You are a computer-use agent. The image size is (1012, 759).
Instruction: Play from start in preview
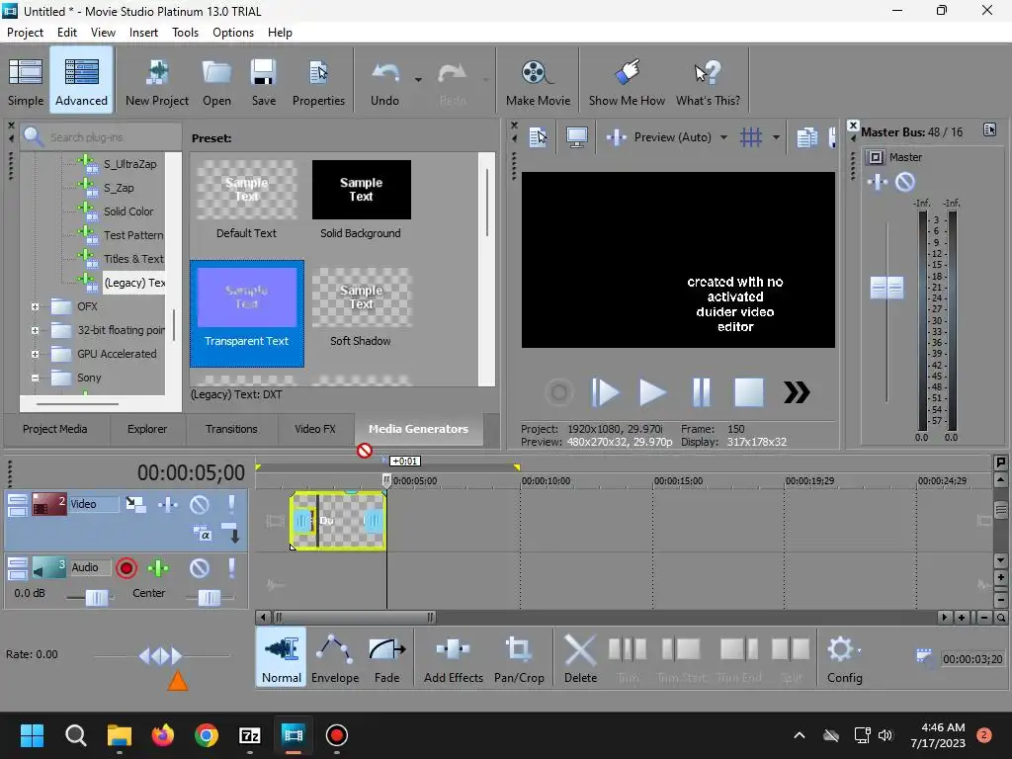[x=605, y=392]
